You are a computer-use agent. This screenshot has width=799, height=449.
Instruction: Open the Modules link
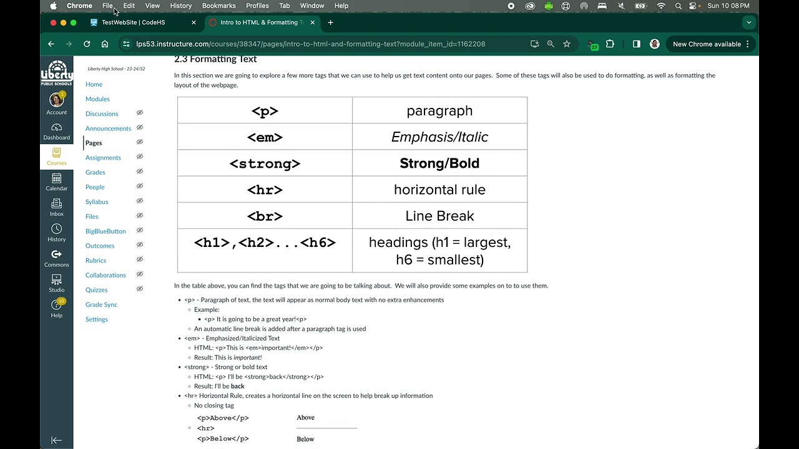coord(97,99)
